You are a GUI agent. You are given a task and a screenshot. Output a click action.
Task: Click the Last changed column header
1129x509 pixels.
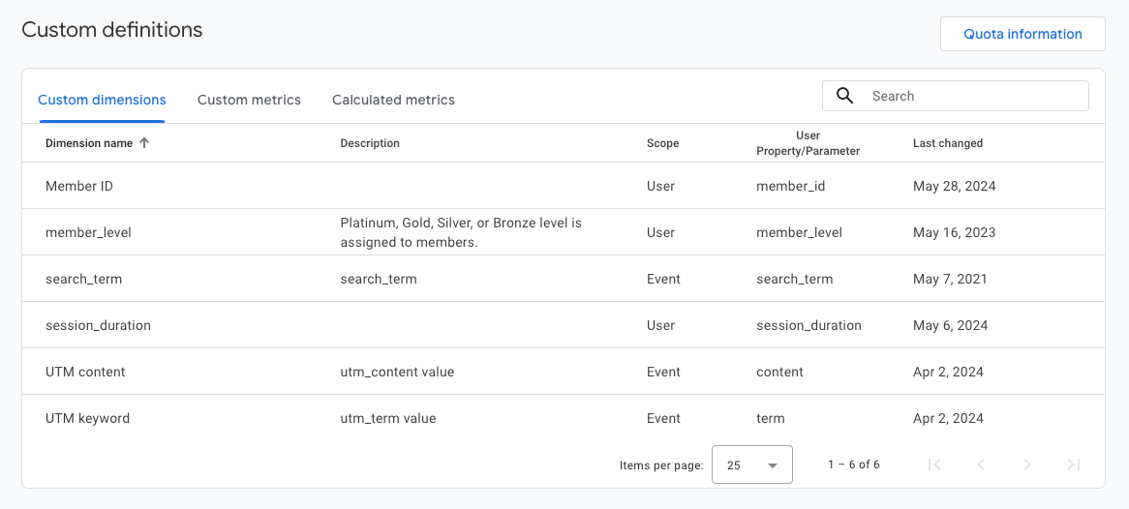coord(947,143)
